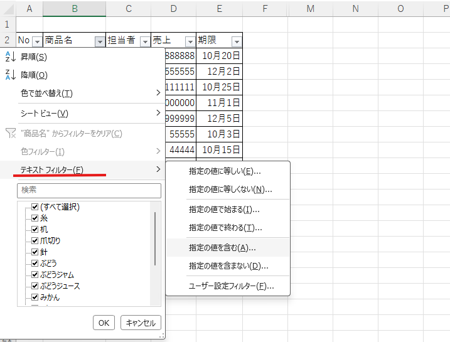Select 降順(O) sort option
450x342 pixels.
coord(83,75)
